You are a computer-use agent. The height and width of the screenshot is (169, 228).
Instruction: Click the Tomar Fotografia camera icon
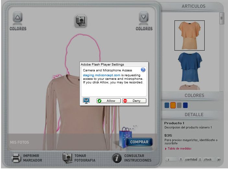tap(67, 158)
